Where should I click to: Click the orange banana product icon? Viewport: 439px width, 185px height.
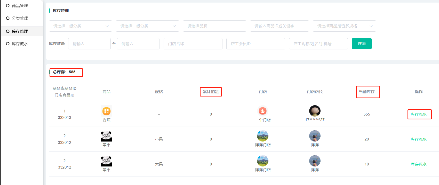click(x=106, y=111)
